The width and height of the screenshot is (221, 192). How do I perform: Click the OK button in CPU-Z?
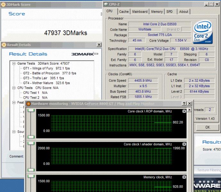[x=208, y=127]
